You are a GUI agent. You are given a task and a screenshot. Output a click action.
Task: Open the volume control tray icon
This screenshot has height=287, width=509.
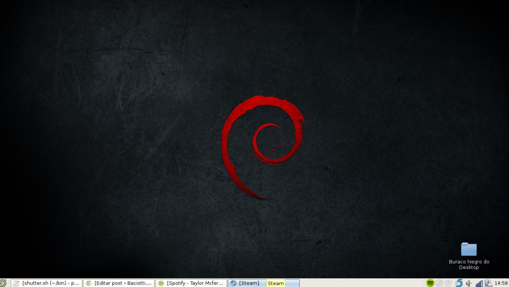tap(469, 283)
